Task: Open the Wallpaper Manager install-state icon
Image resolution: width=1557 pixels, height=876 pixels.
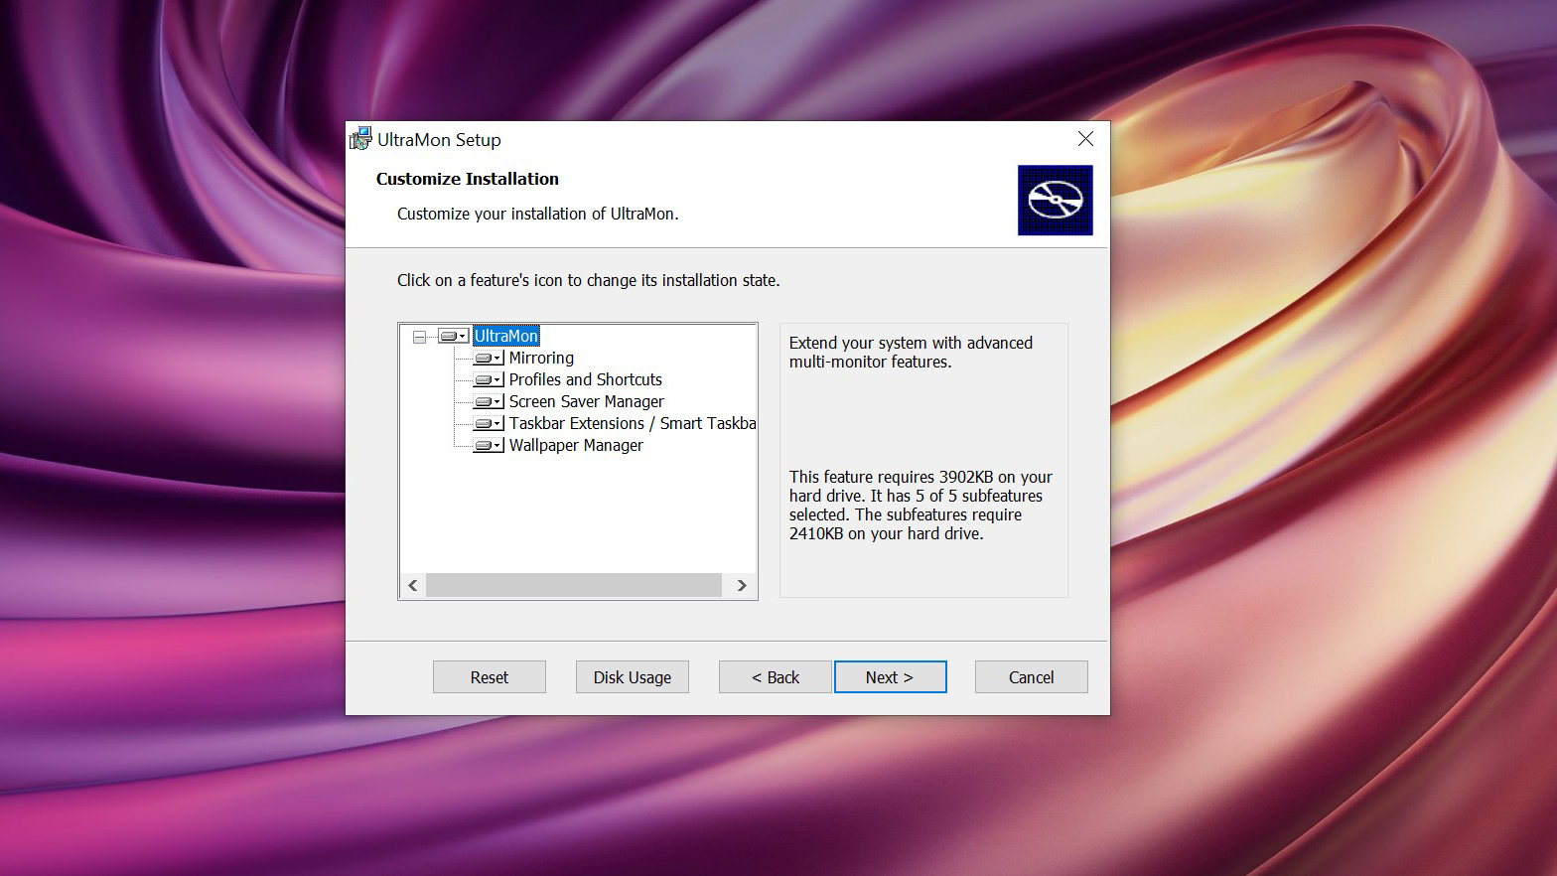Action: 489,446
